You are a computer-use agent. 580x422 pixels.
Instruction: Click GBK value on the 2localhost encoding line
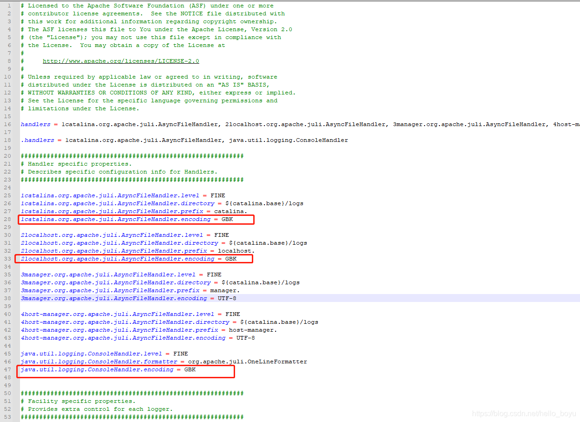click(231, 259)
